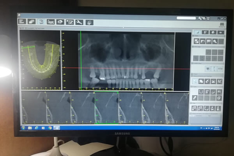Click the layout arrangement icon in View section
The height and width of the screenshot is (156, 234).
197,41
